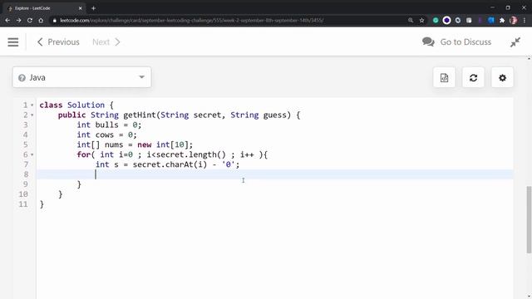Open the hamburger navigation menu
The width and height of the screenshot is (532, 299).
click(13, 42)
